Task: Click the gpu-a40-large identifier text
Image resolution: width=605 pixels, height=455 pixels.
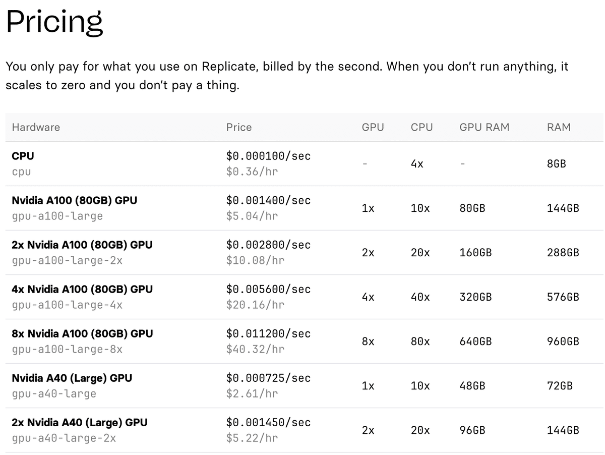Action: point(54,394)
